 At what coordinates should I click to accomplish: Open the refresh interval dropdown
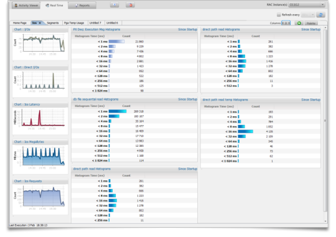308,15
